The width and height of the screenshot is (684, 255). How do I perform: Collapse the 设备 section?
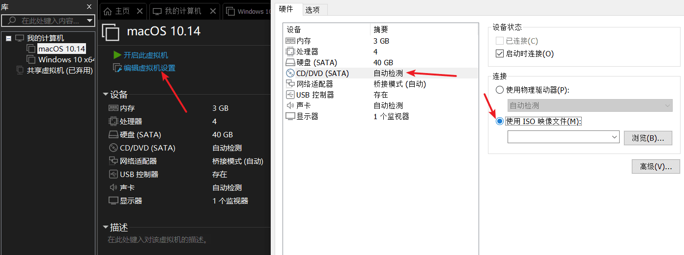(105, 95)
